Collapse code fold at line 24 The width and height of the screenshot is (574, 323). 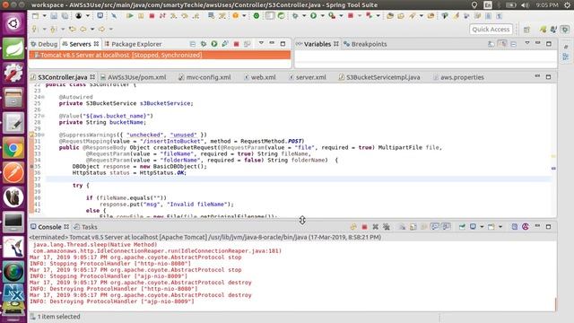[x=43, y=97]
